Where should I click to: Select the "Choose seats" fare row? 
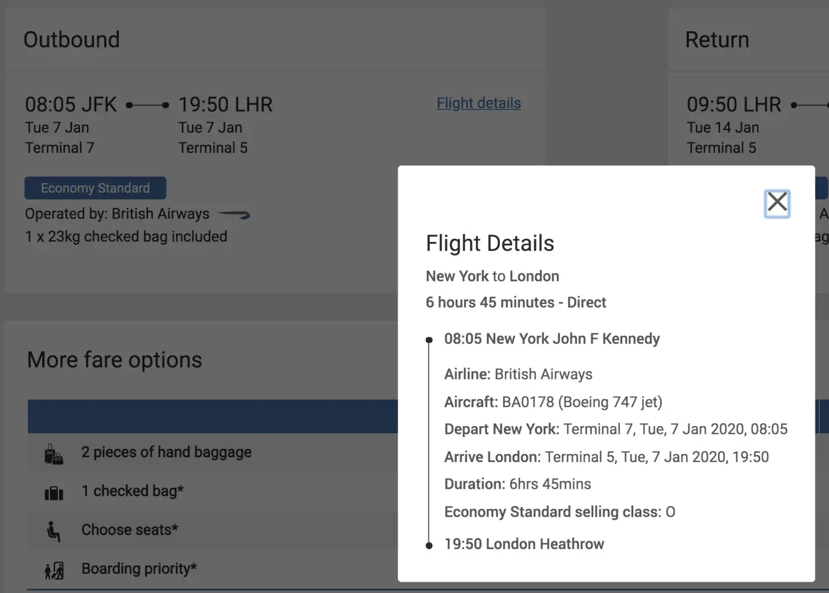[x=129, y=530]
